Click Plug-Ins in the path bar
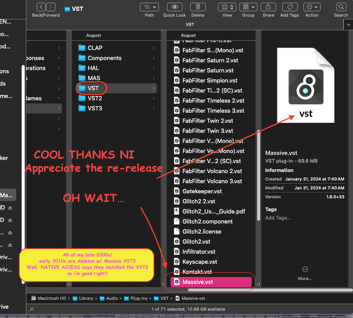Image resolution: width=353 pixels, height=318 pixels. [140, 298]
